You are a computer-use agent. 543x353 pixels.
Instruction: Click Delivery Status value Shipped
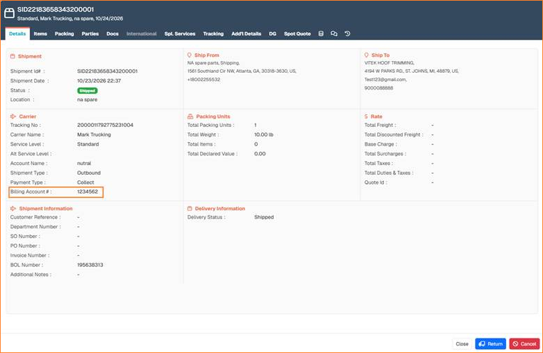pos(264,217)
